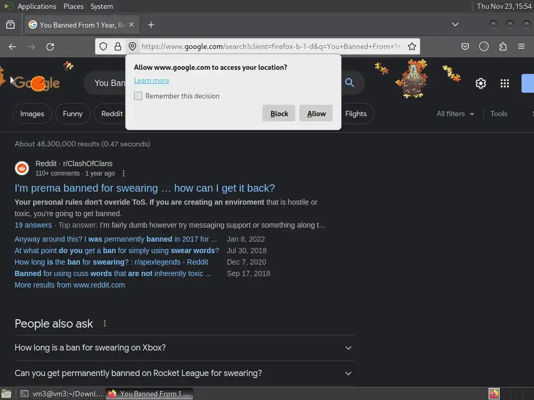Click the location permission pin icon

132,46
